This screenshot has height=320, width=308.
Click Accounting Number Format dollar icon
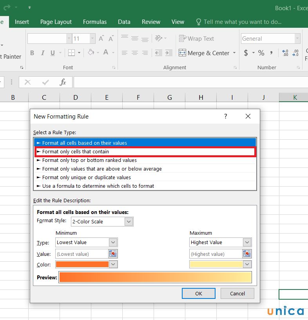[246, 53]
